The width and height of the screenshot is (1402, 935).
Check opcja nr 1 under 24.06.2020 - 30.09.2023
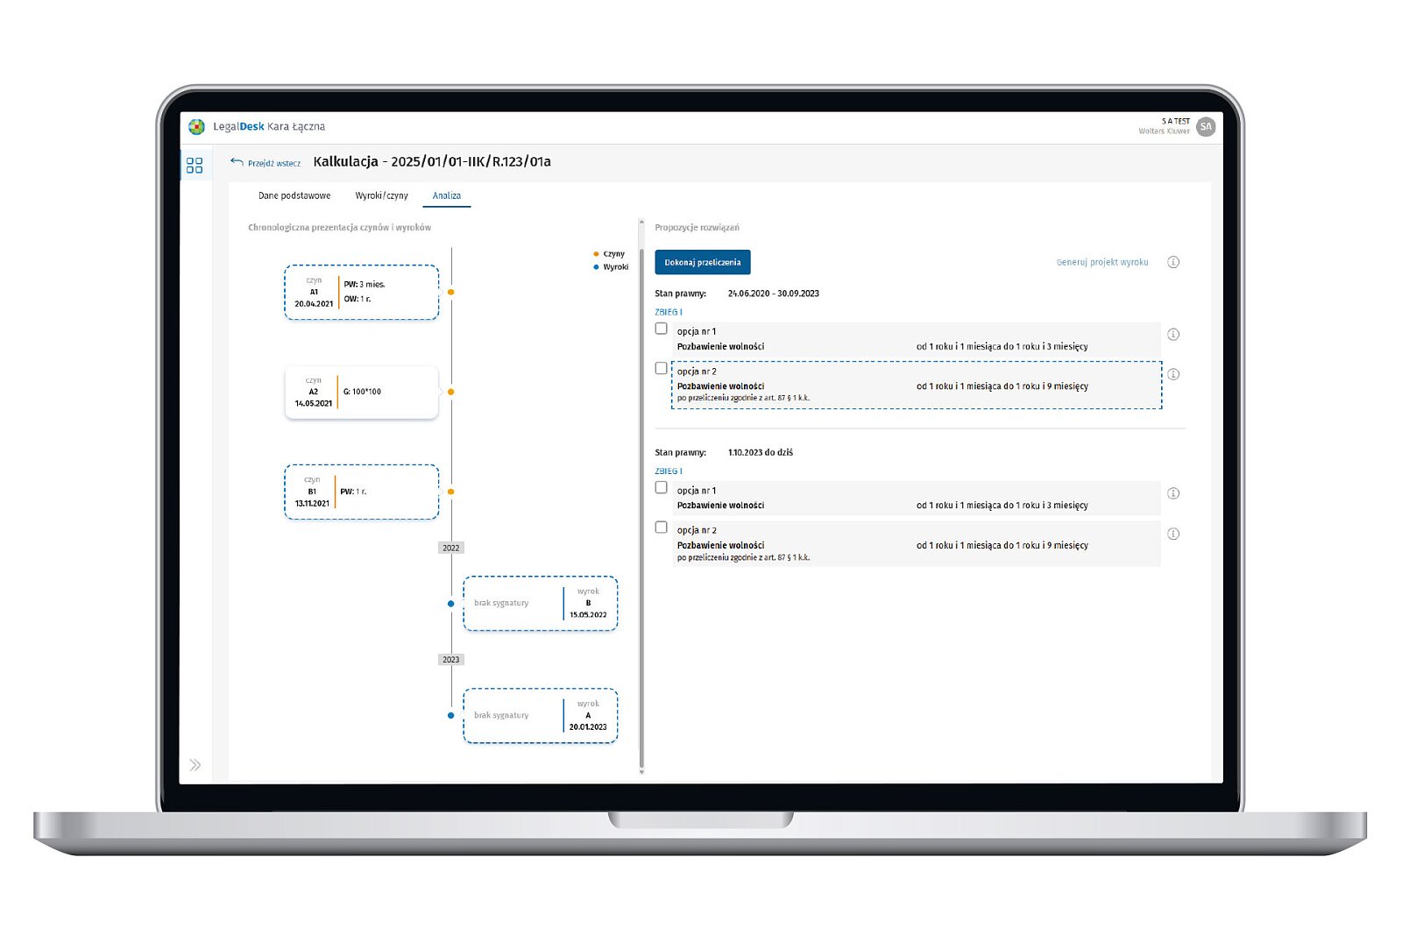662,329
